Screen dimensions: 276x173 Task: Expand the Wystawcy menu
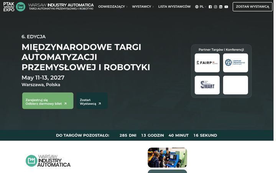(143, 7)
